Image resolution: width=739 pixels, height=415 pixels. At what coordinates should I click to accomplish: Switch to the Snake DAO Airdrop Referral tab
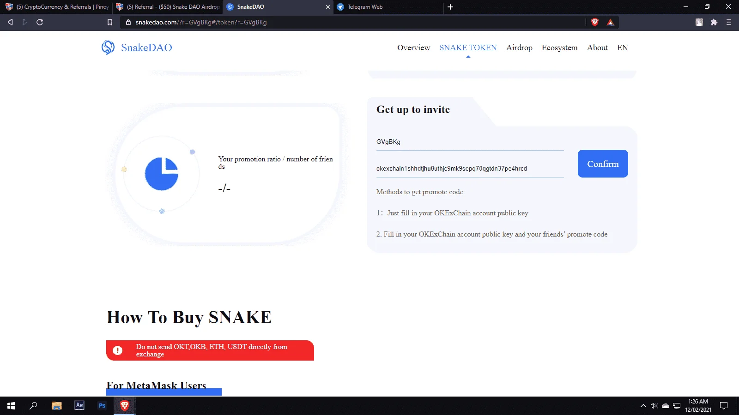[x=168, y=7]
